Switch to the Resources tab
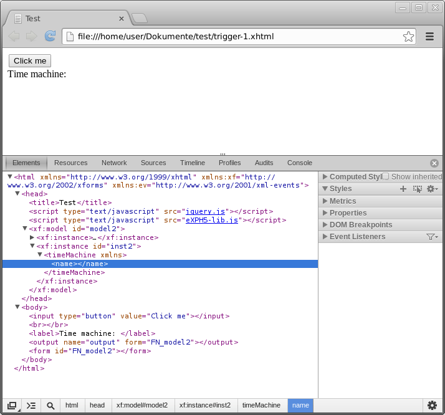The image size is (445, 415). tap(70, 163)
